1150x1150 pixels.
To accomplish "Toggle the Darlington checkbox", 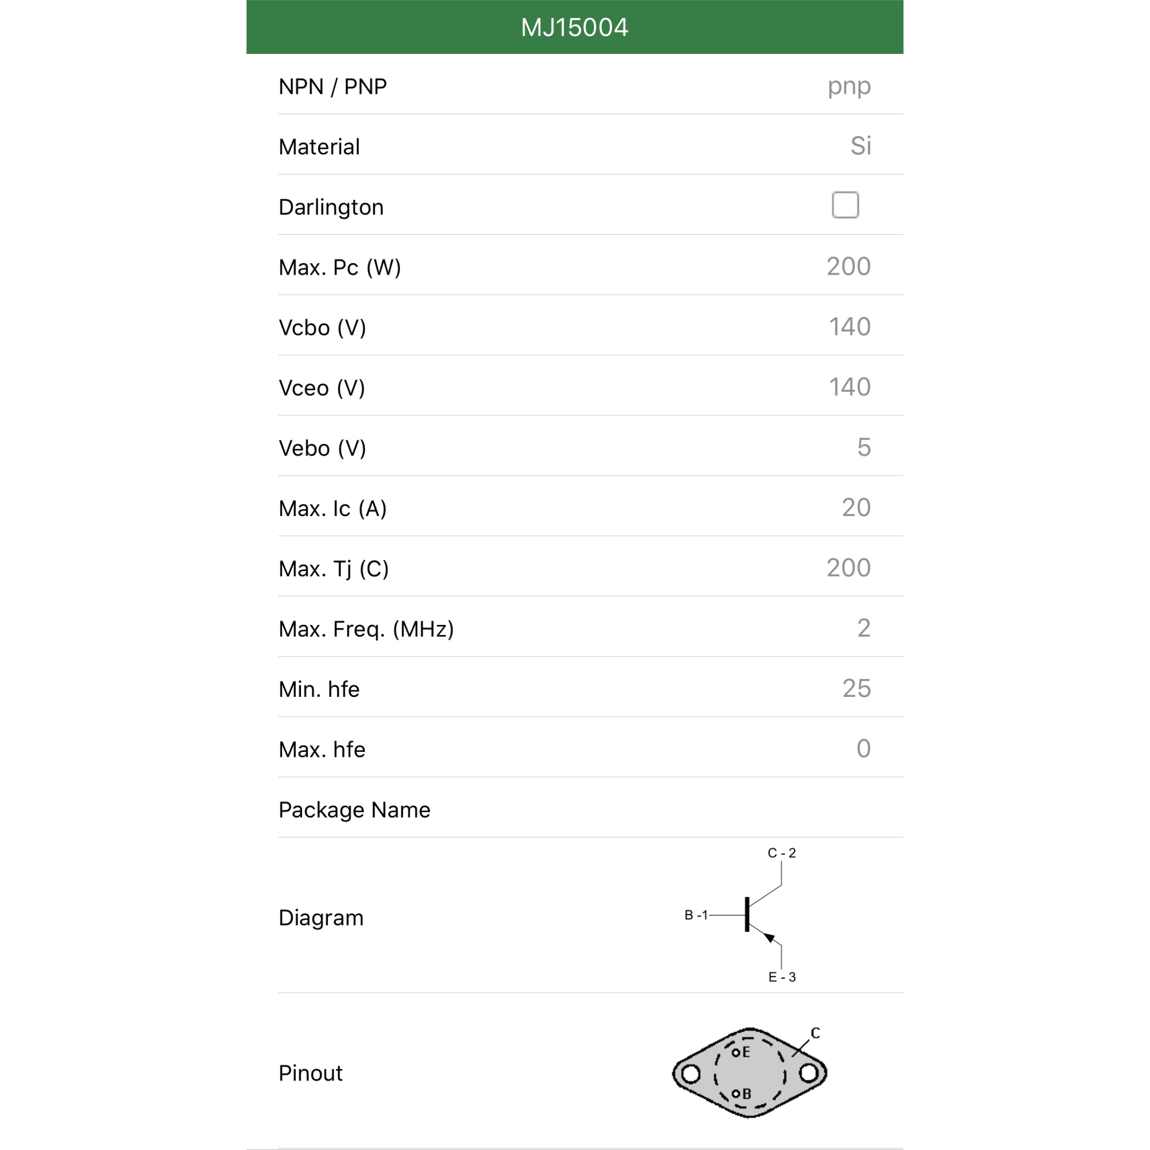I will pos(845,205).
